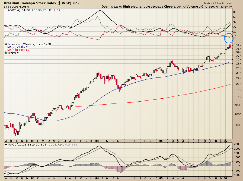Select the Low 36526.26 value

click(x=153, y=7)
